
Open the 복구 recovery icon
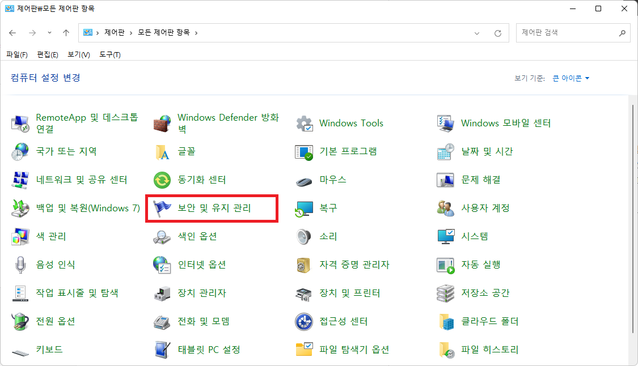point(304,208)
